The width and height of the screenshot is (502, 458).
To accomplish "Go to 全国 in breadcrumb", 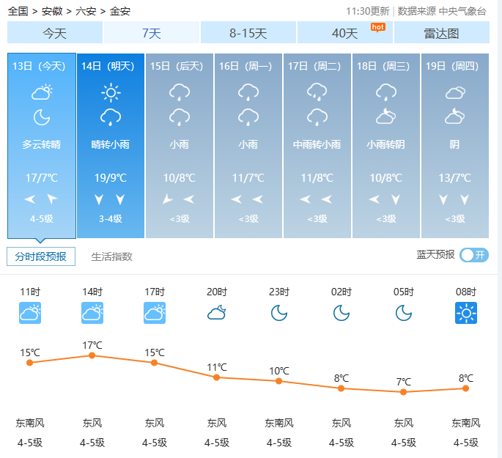I will 18,11.
